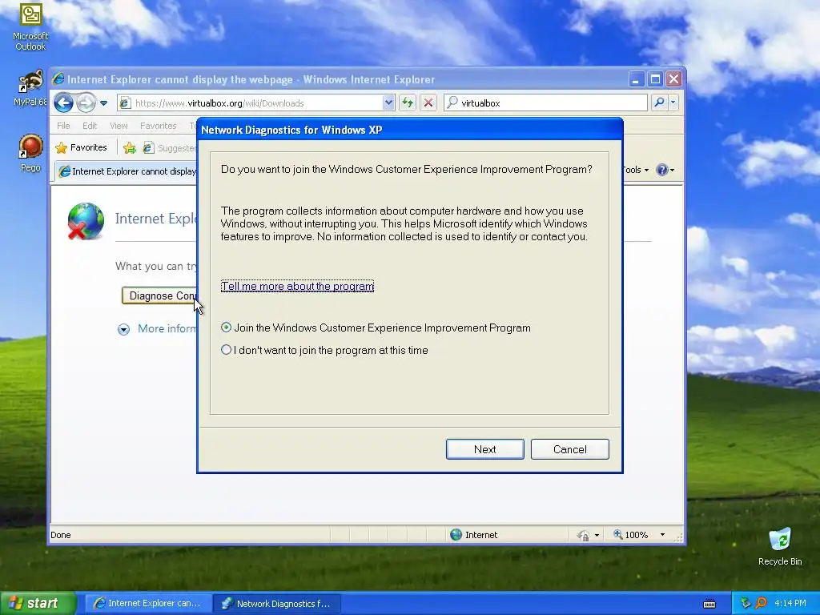Click Internet Explorer Forward arrow button
Viewport: 820px width, 615px height.
pos(86,102)
